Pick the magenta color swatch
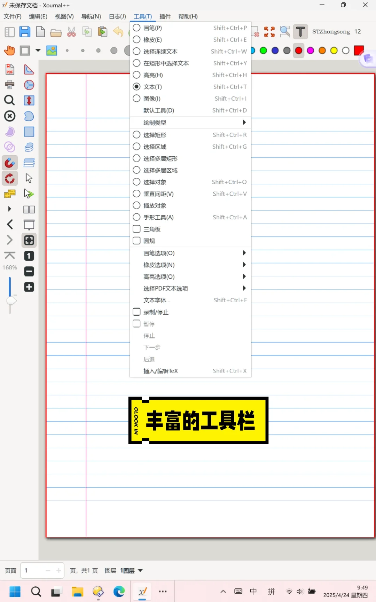This screenshot has height=602, width=376. [311, 51]
